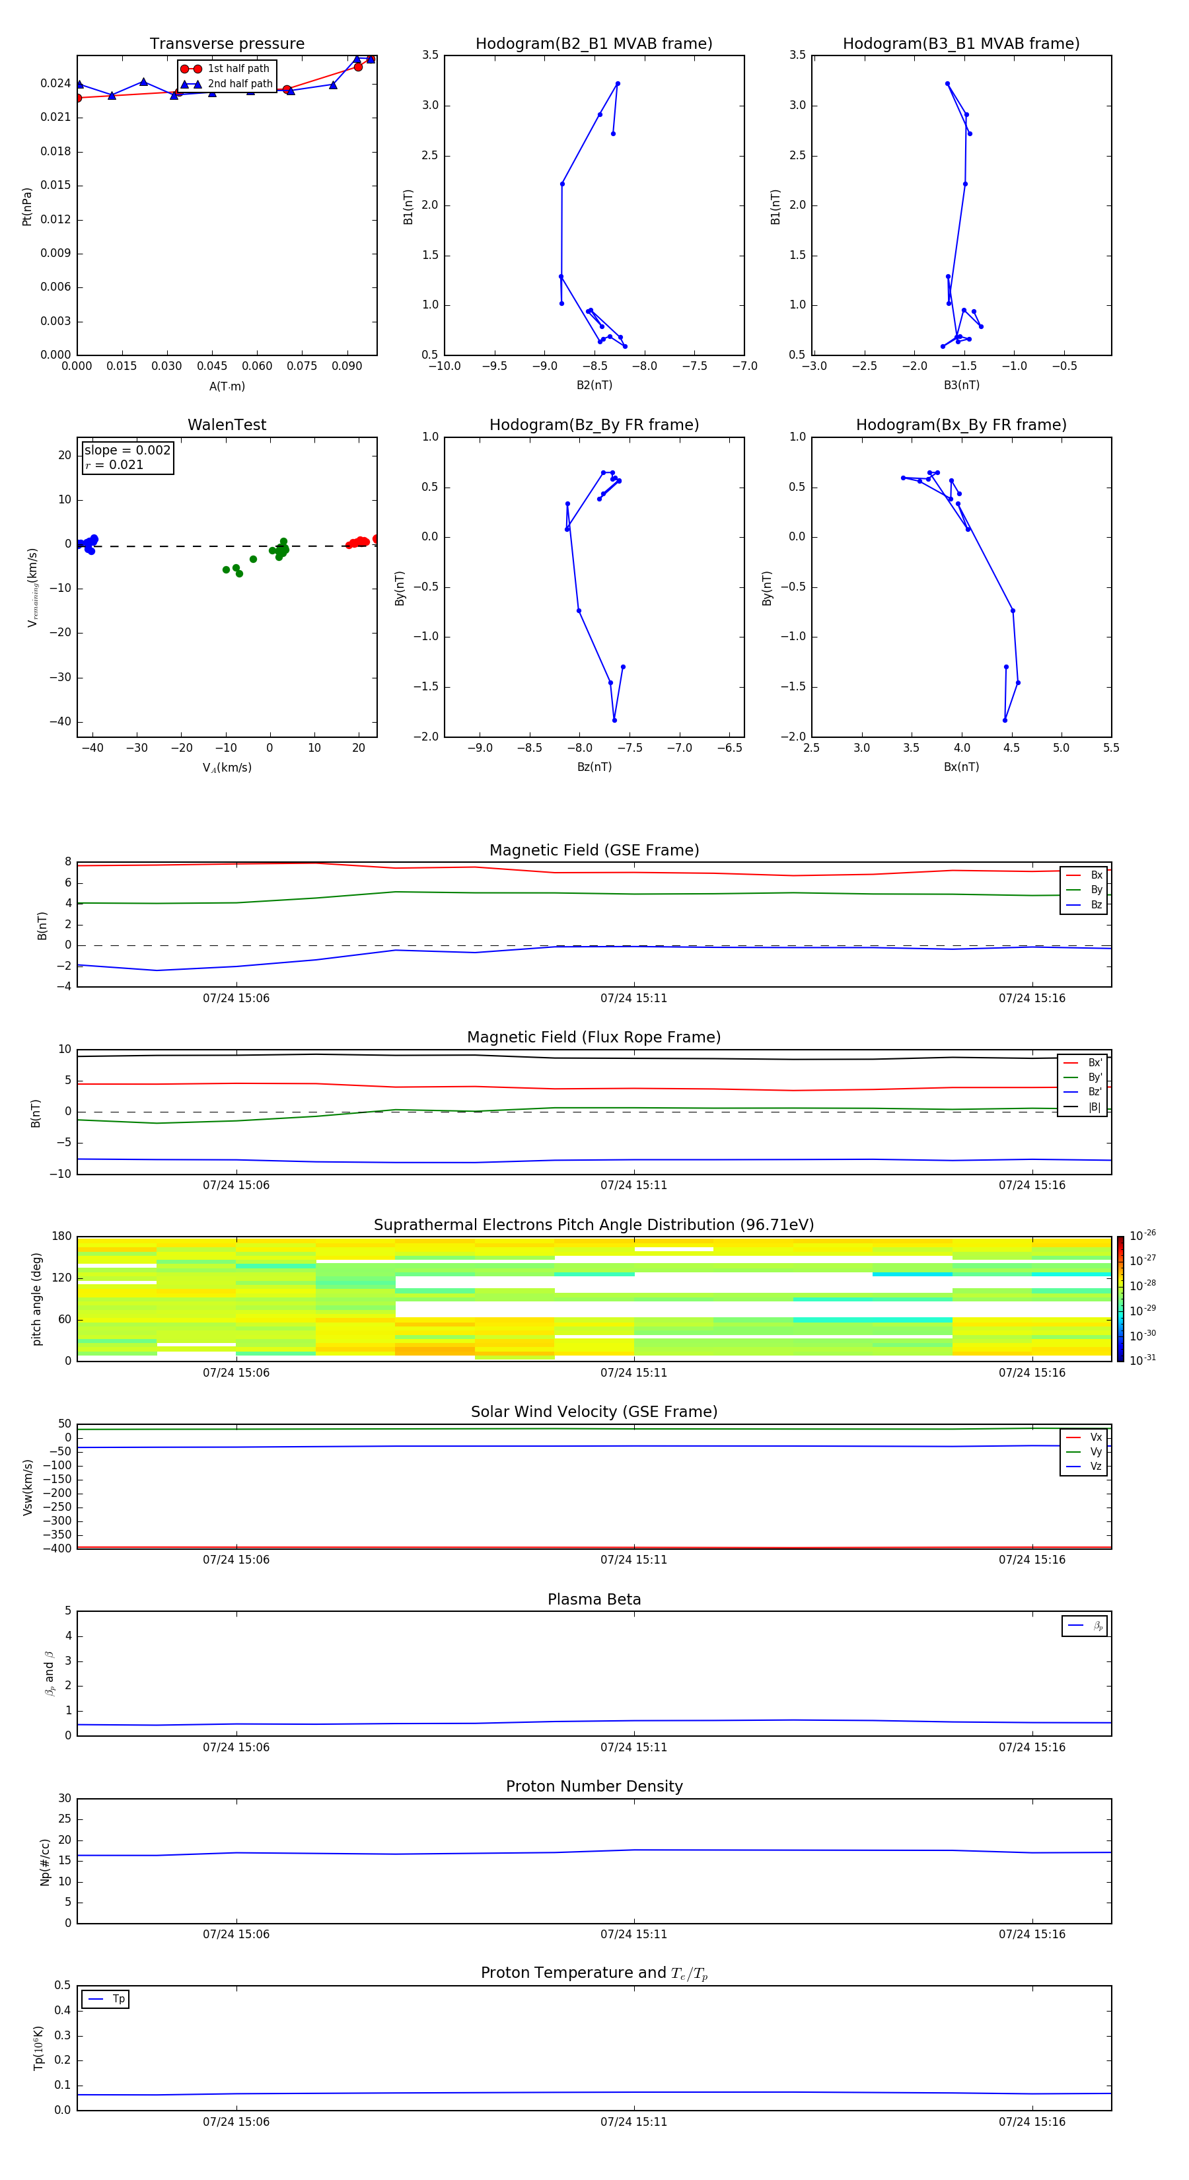The image size is (1189, 2180).
Task: Click the "slope = 0.002" annotation
Action: pyautogui.click(x=127, y=451)
